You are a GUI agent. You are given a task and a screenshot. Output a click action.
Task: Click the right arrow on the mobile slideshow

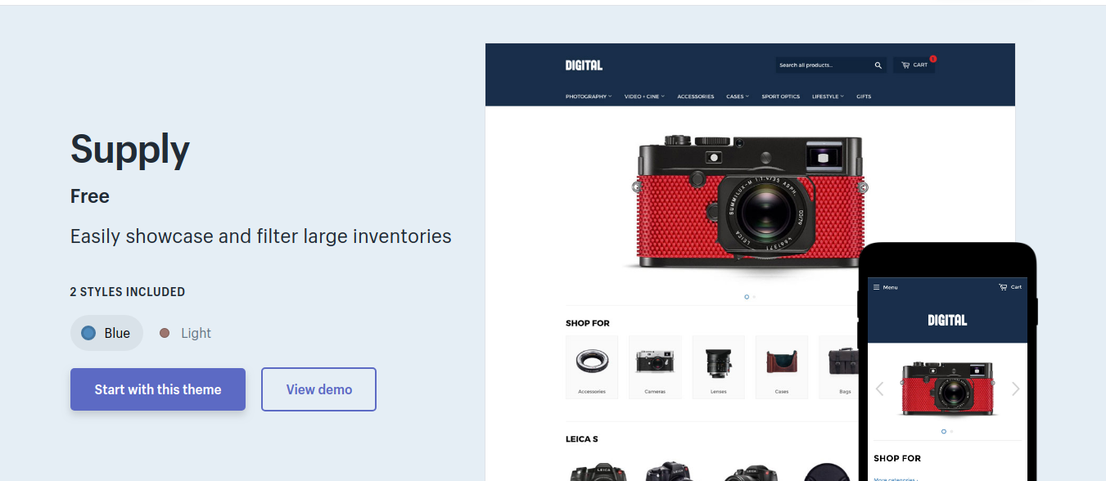pyautogui.click(x=1015, y=389)
